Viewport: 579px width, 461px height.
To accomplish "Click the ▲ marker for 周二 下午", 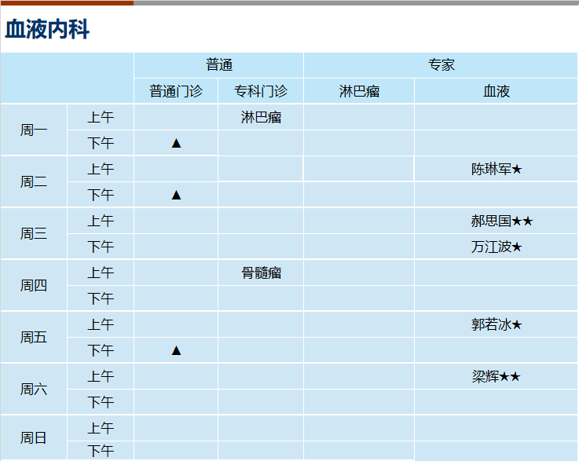I will pos(176,195).
